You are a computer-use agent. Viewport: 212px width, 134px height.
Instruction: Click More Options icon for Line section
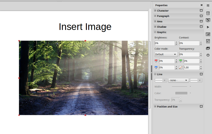pyautogui.click(x=201, y=74)
